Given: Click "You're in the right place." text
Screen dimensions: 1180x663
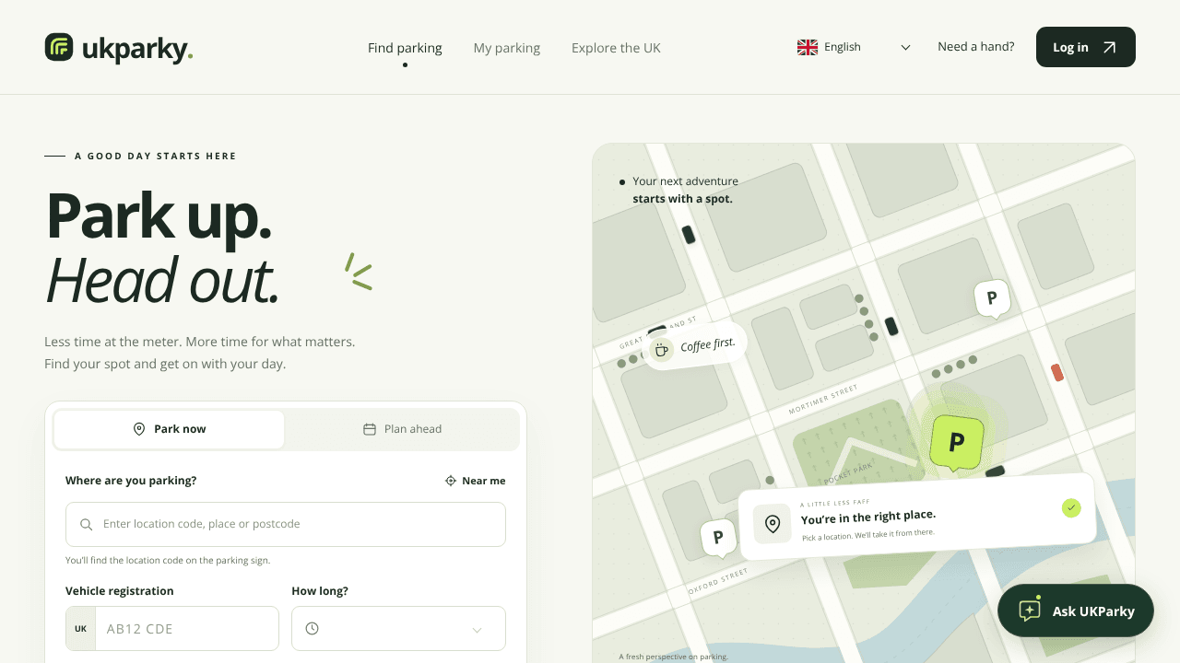Looking at the screenshot, I should point(868,518).
